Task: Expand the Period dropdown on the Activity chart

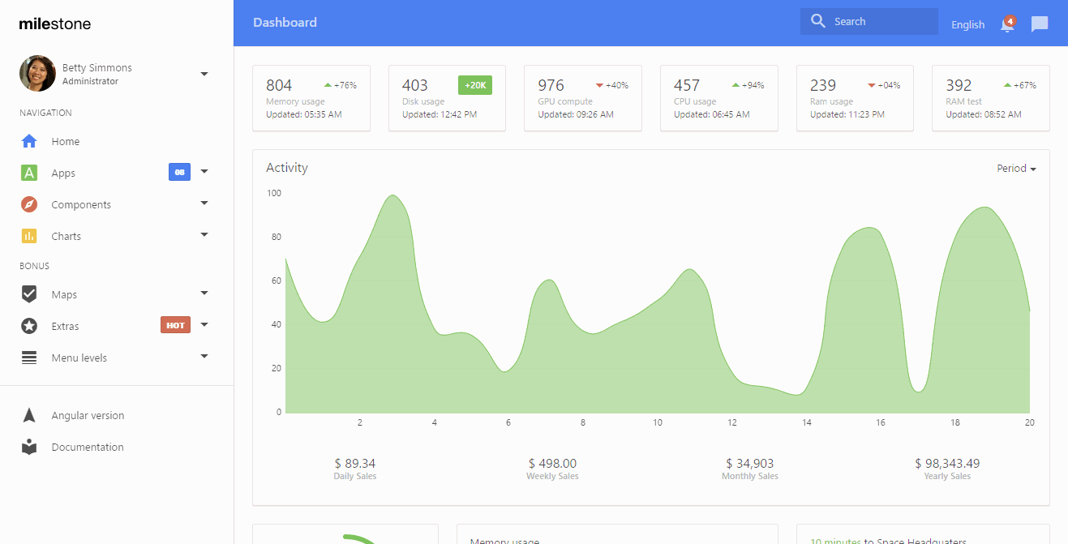Action: (1015, 168)
